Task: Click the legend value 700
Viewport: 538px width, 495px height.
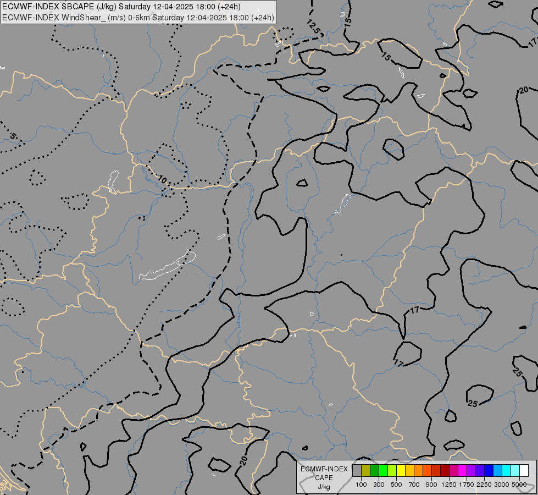Action: pyautogui.click(x=414, y=485)
